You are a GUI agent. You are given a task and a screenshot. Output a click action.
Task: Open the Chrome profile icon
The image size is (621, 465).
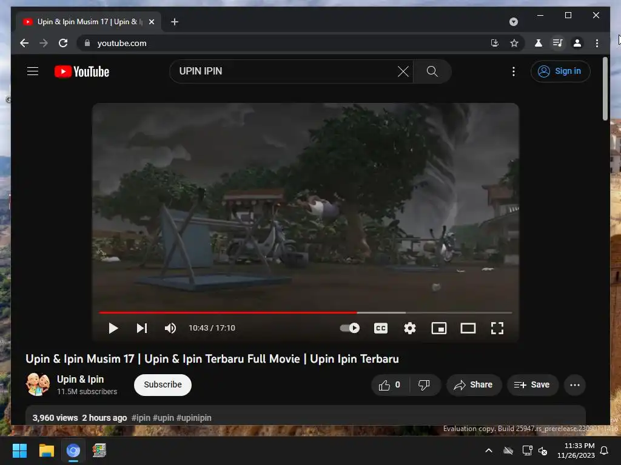click(577, 43)
